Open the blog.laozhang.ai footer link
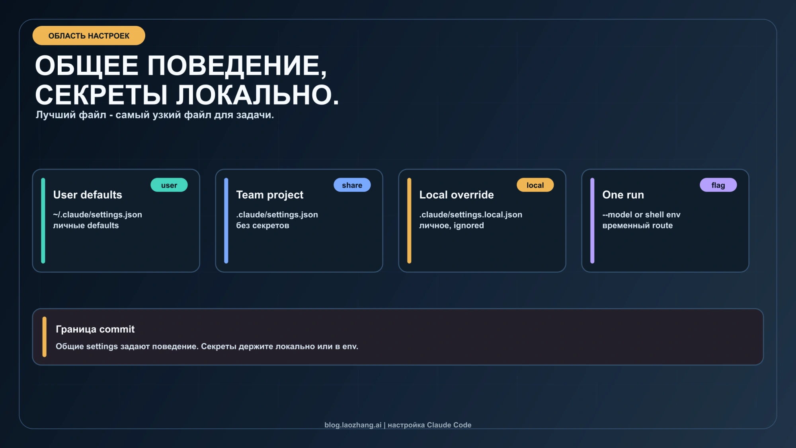Viewport: 796px width, 448px height. click(353, 425)
